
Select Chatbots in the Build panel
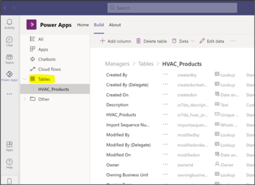[47, 59]
